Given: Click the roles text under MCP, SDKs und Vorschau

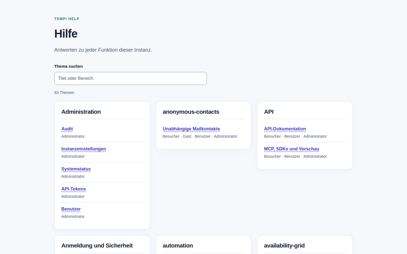Looking at the screenshot, I should [x=295, y=156].
